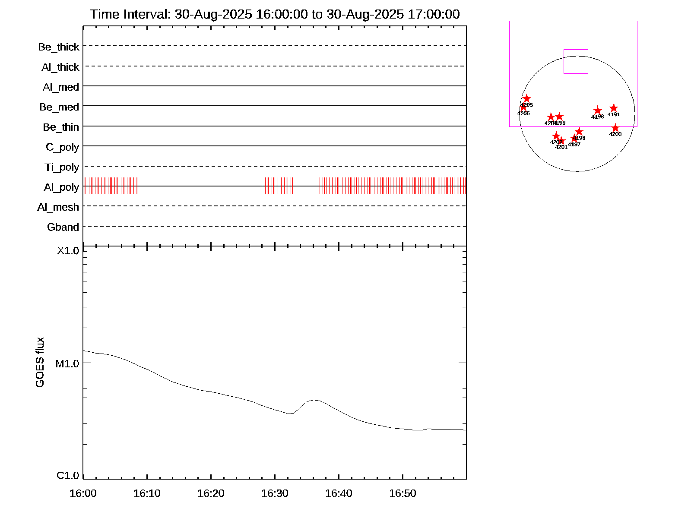Click the M1.0 flux level label

click(x=67, y=364)
